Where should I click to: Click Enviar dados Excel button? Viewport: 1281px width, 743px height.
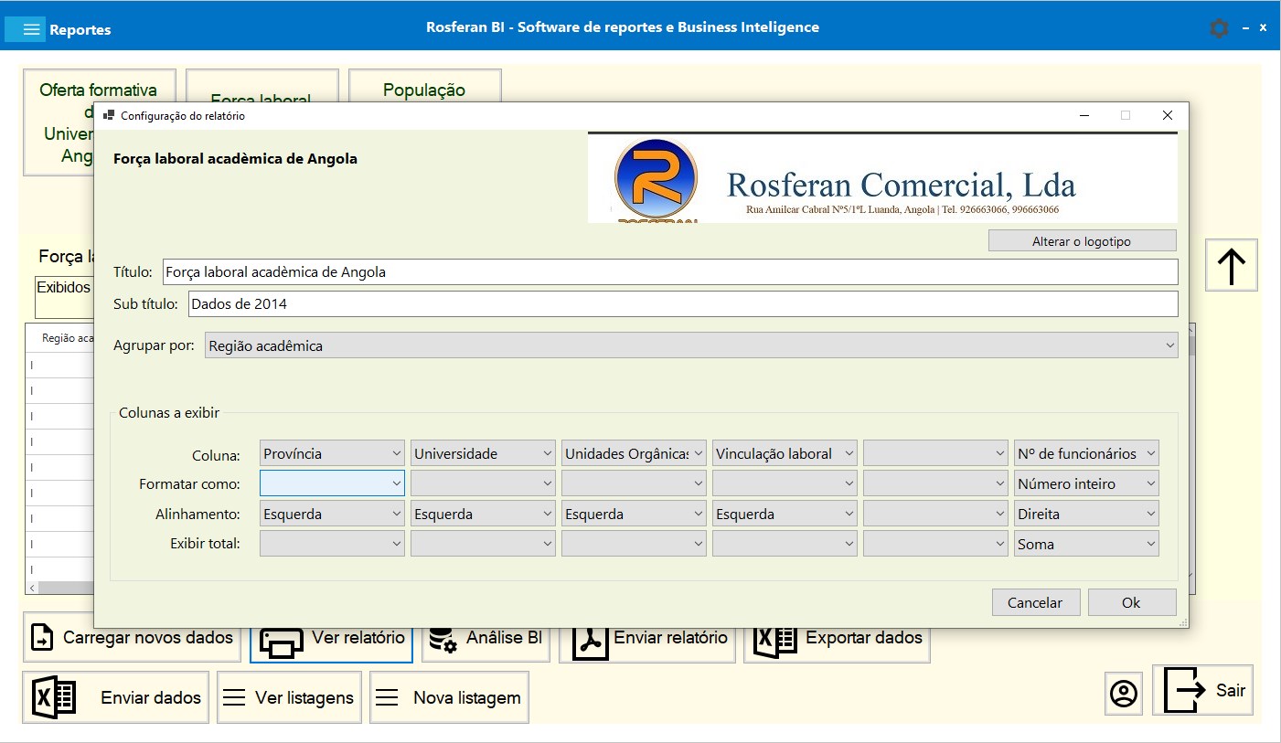tap(116, 697)
